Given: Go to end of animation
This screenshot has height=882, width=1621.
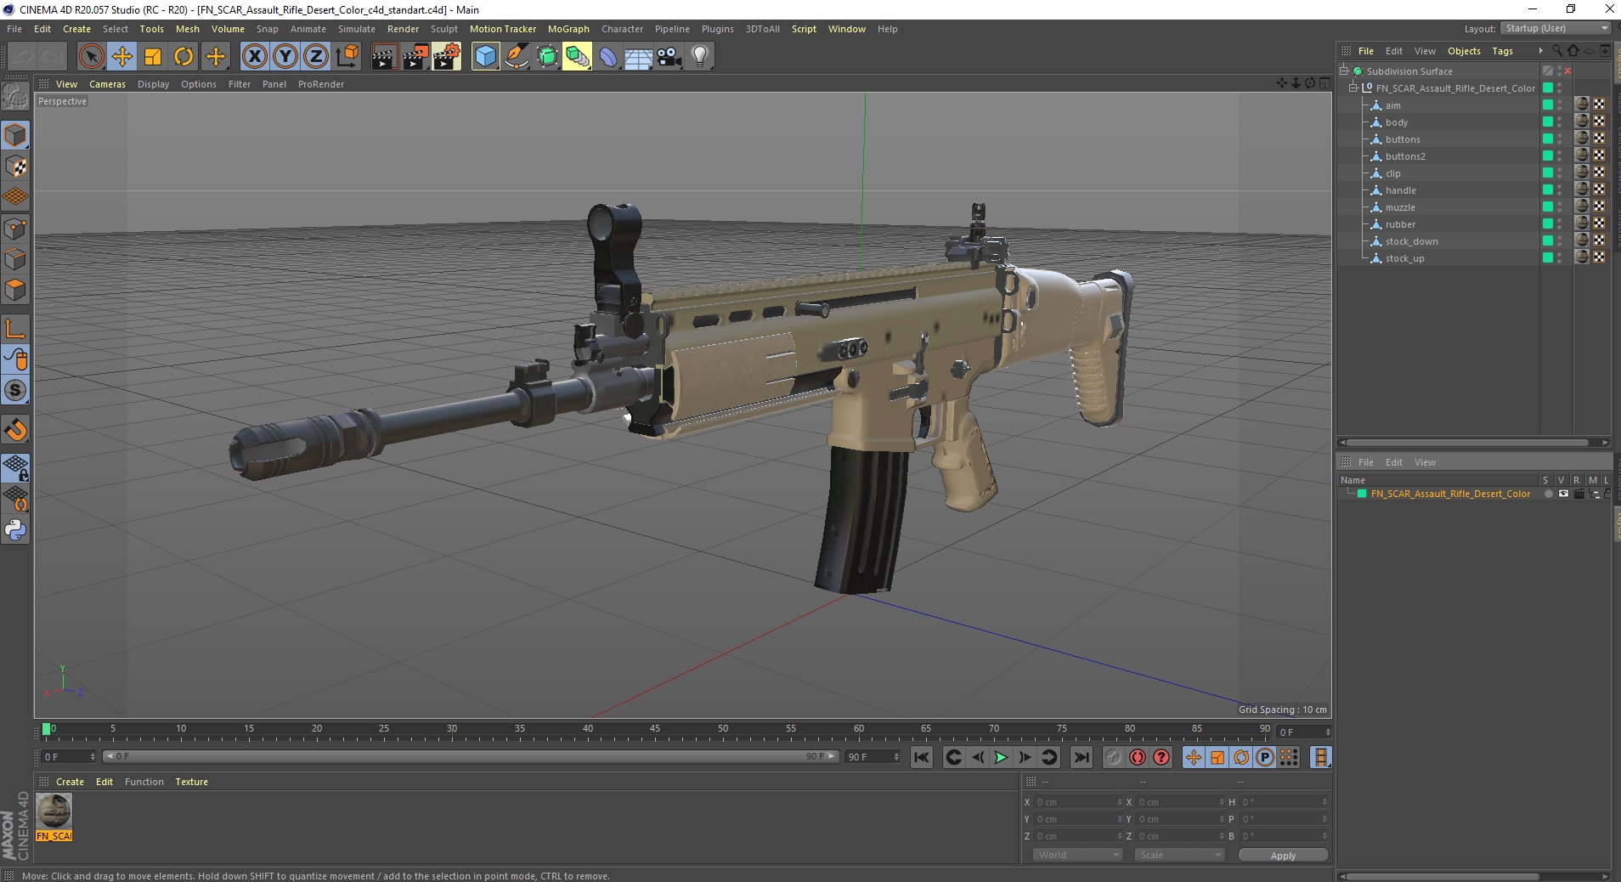Looking at the screenshot, I should [x=1081, y=757].
